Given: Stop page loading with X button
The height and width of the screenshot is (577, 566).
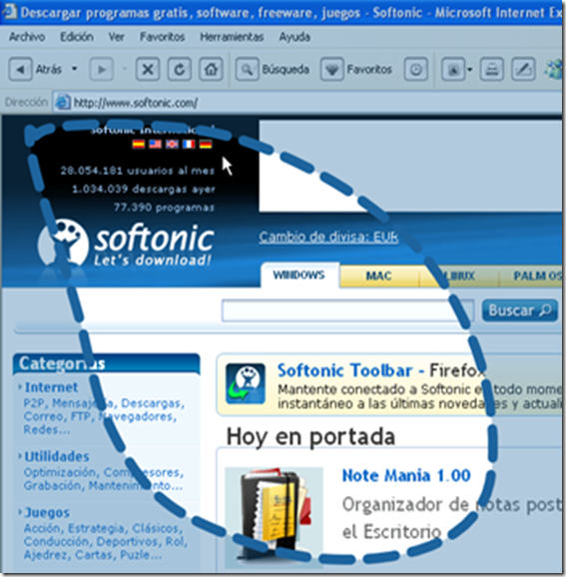Looking at the screenshot, I should [x=148, y=69].
